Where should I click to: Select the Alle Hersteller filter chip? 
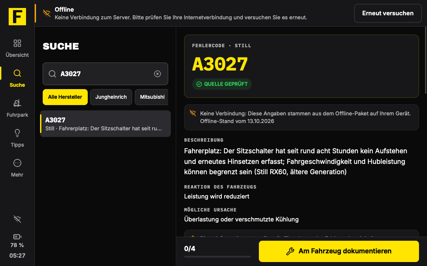(65, 97)
